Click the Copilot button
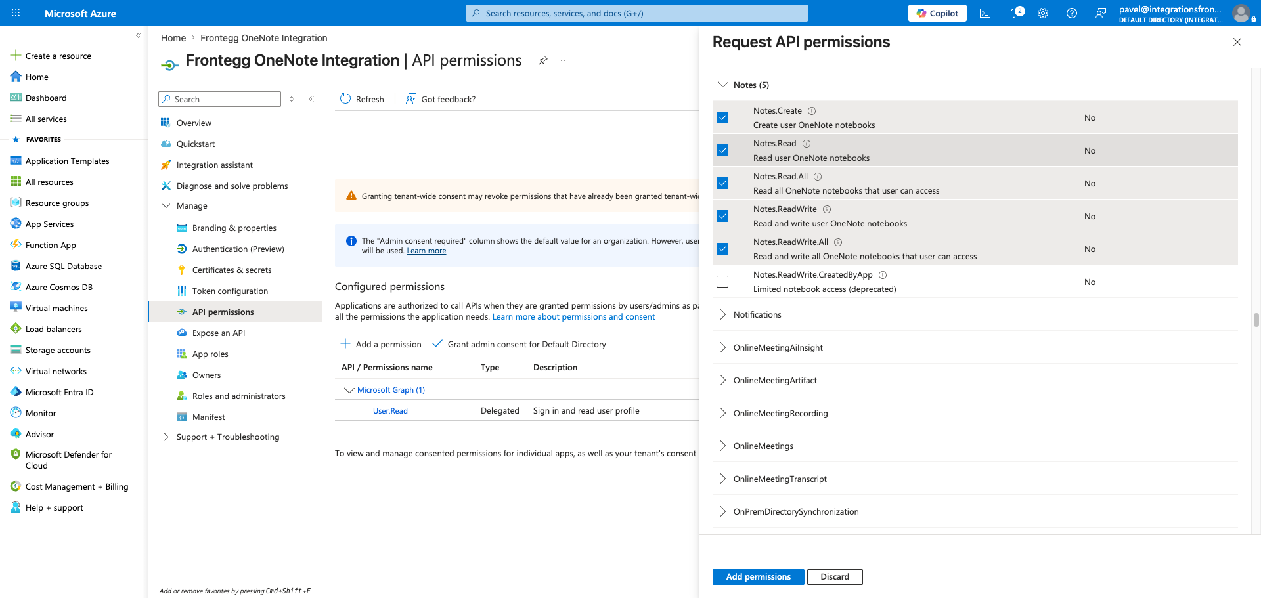1261x598 pixels. (x=937, y=13)
